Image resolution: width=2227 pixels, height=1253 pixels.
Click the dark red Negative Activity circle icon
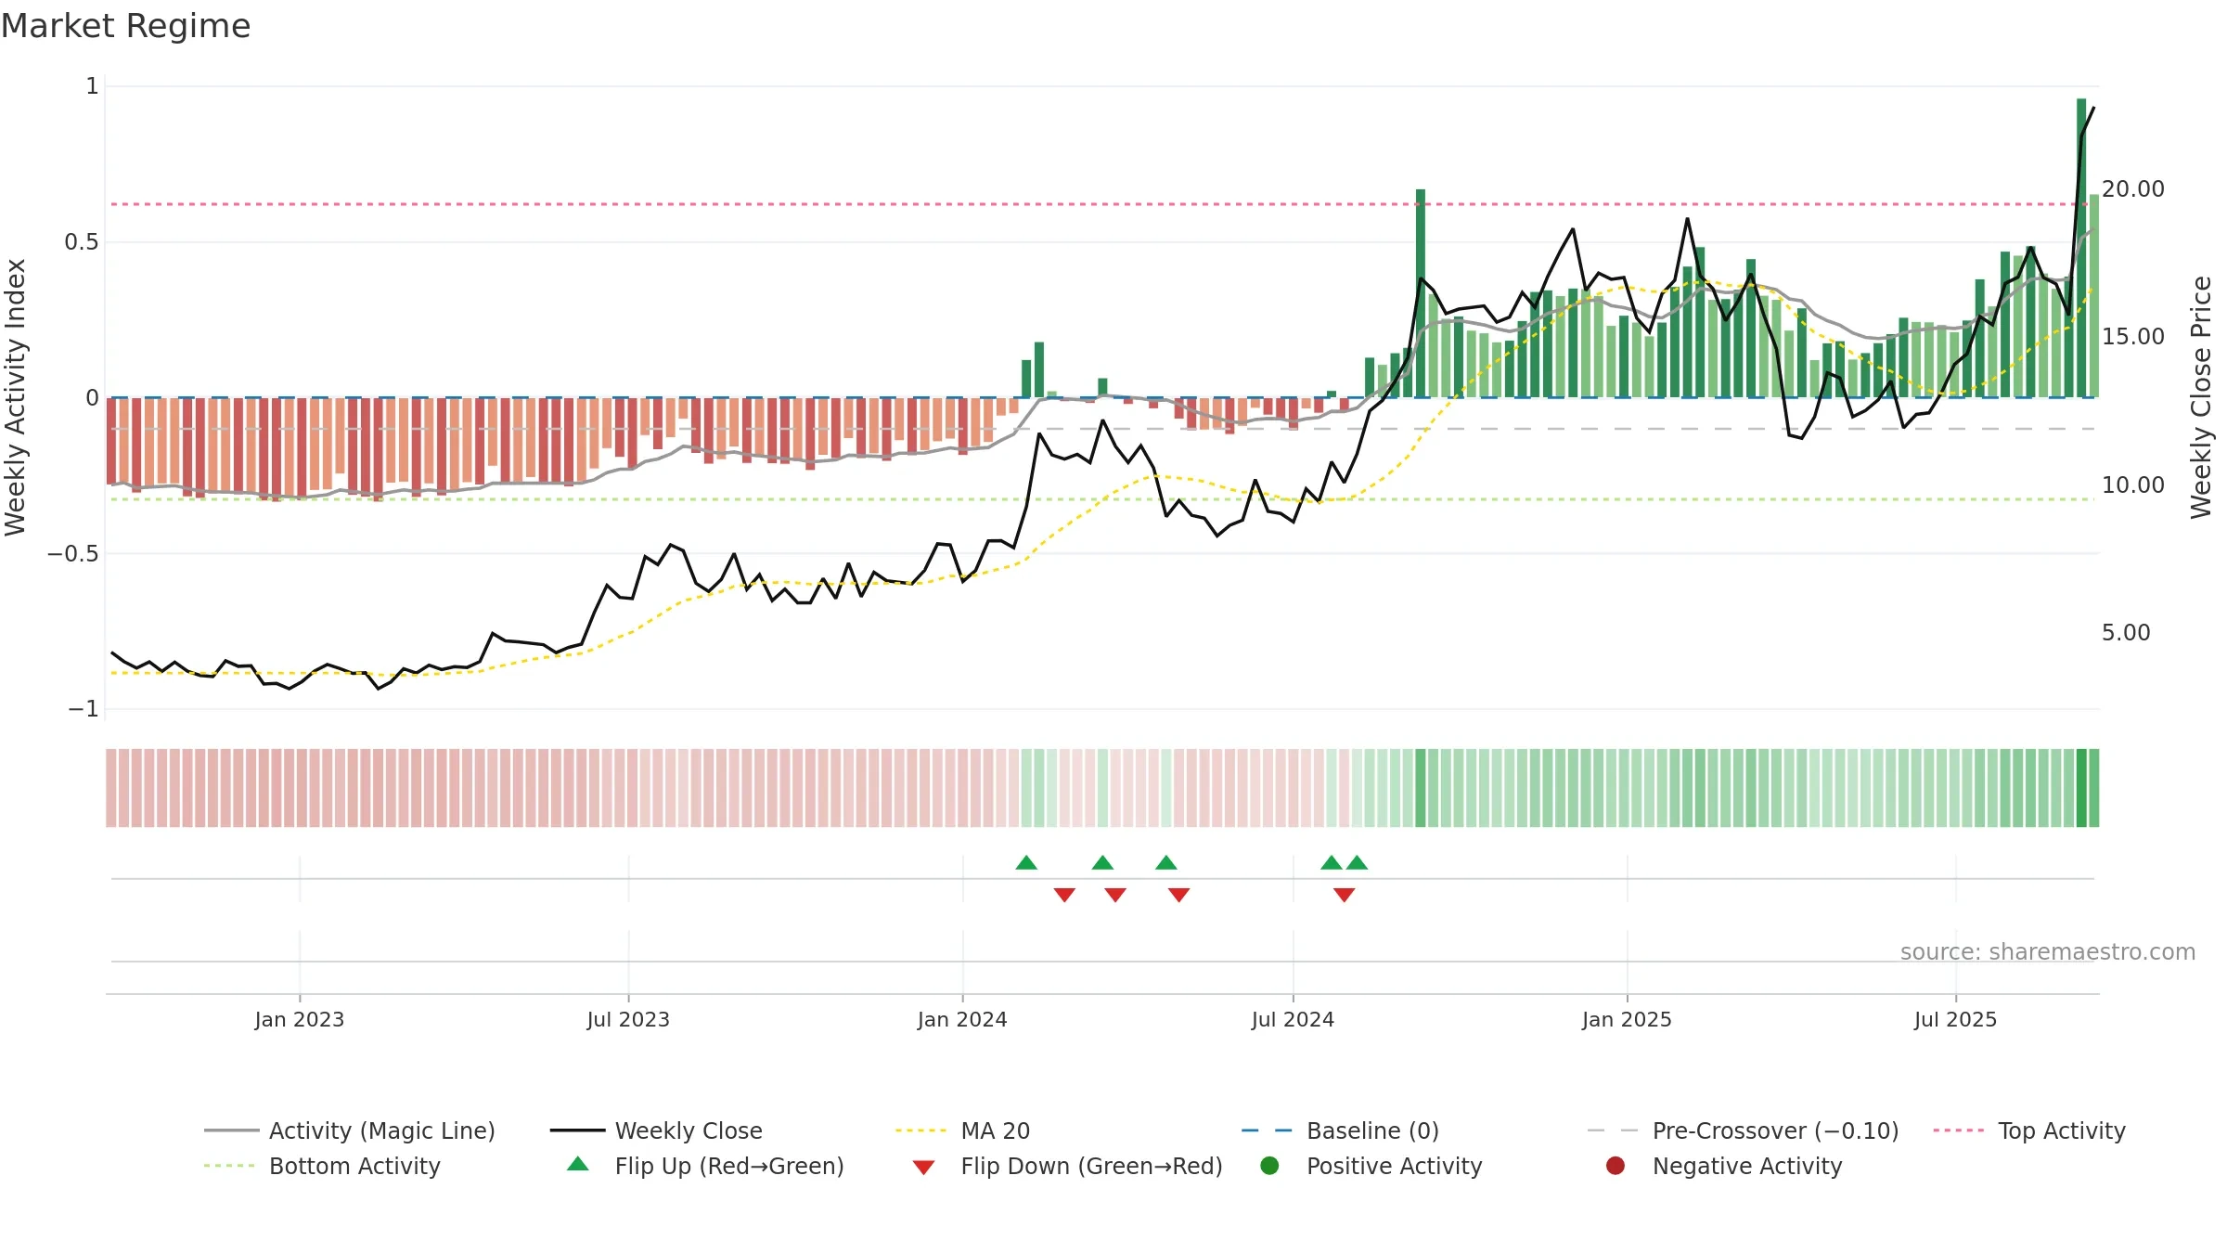[1616, 1166]
